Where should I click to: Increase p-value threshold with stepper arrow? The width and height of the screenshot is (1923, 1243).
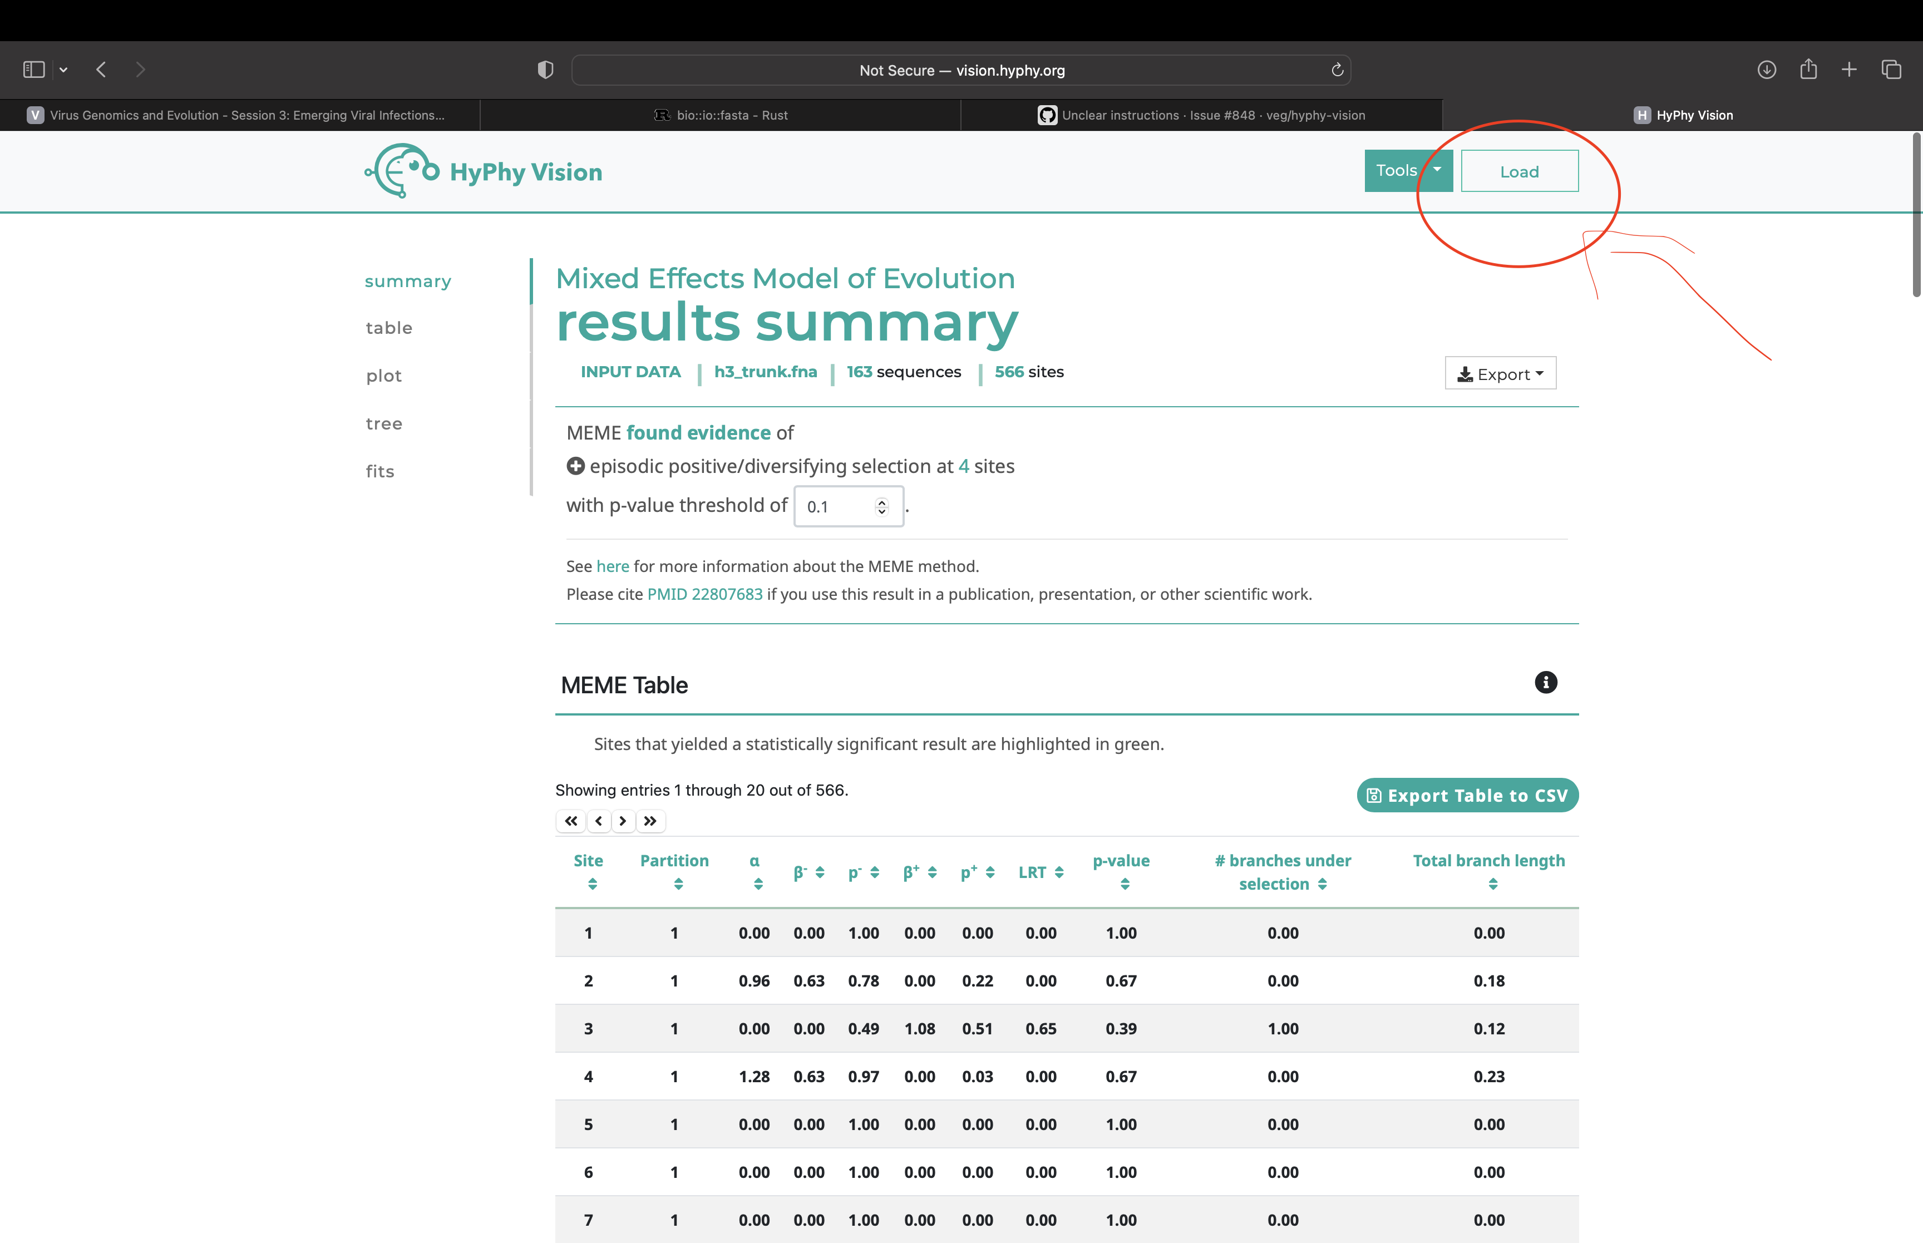pyautogui.click(x=881, y=500)
